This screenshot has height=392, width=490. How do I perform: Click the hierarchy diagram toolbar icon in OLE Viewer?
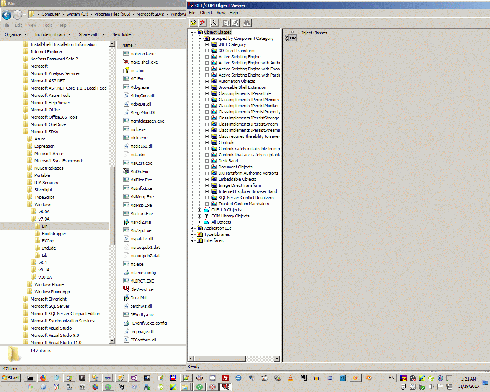click(x=214, y=23)
